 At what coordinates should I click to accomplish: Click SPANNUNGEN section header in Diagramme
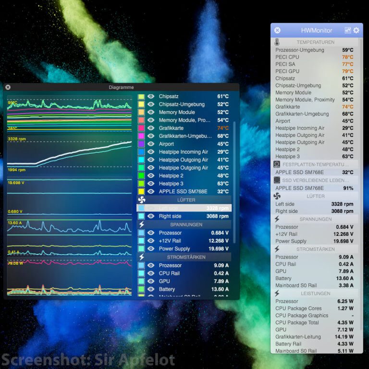click(184, 224)
